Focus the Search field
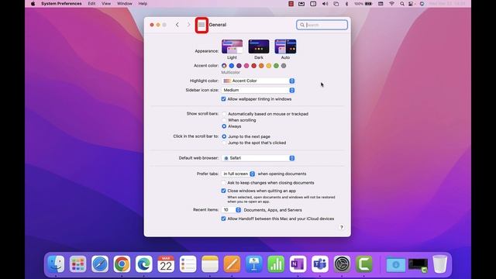The width and height of the screenshot is (496, 279). pos(322,25)
